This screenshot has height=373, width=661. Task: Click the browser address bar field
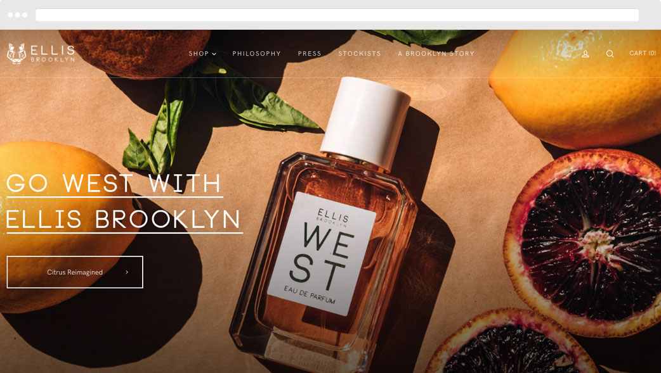[337, 15]
